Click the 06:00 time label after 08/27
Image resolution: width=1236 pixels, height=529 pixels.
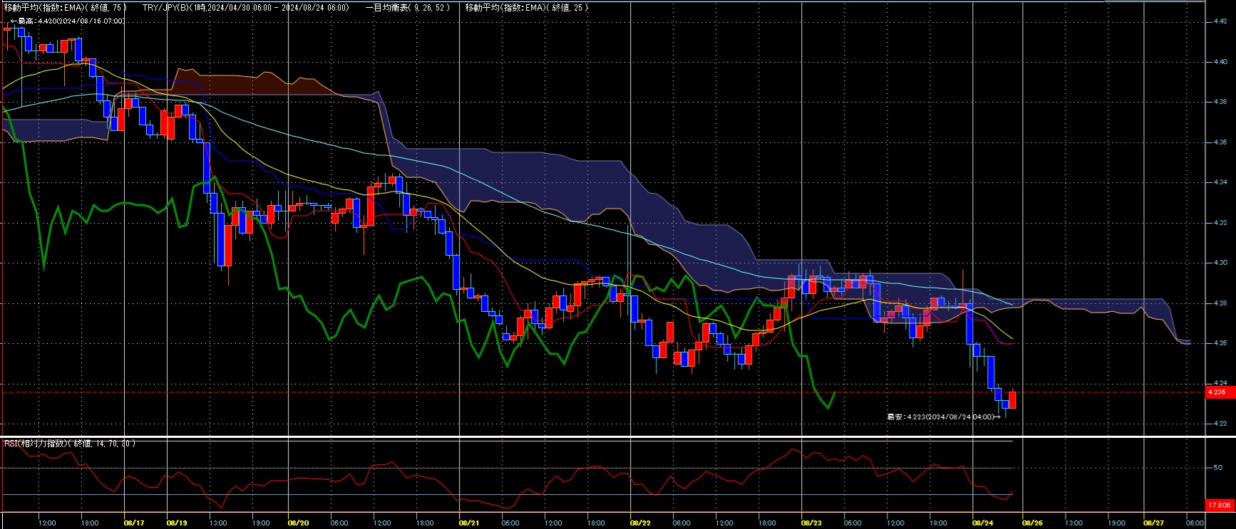tap(1195, 523)
